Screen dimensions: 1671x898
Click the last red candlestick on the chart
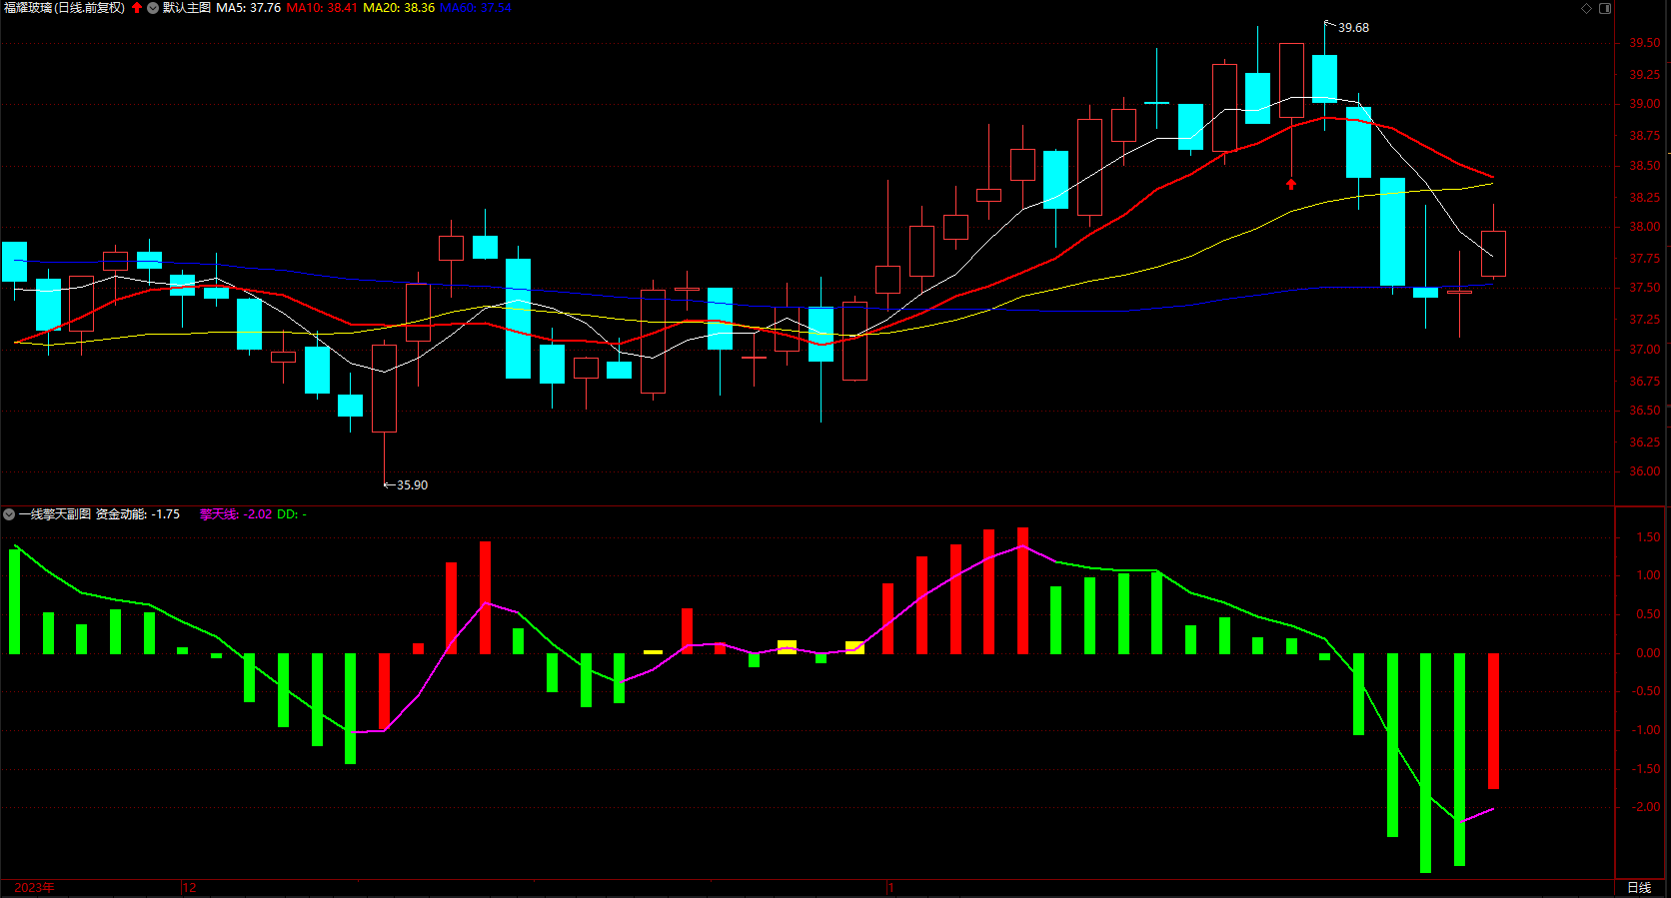[1493, 254]
